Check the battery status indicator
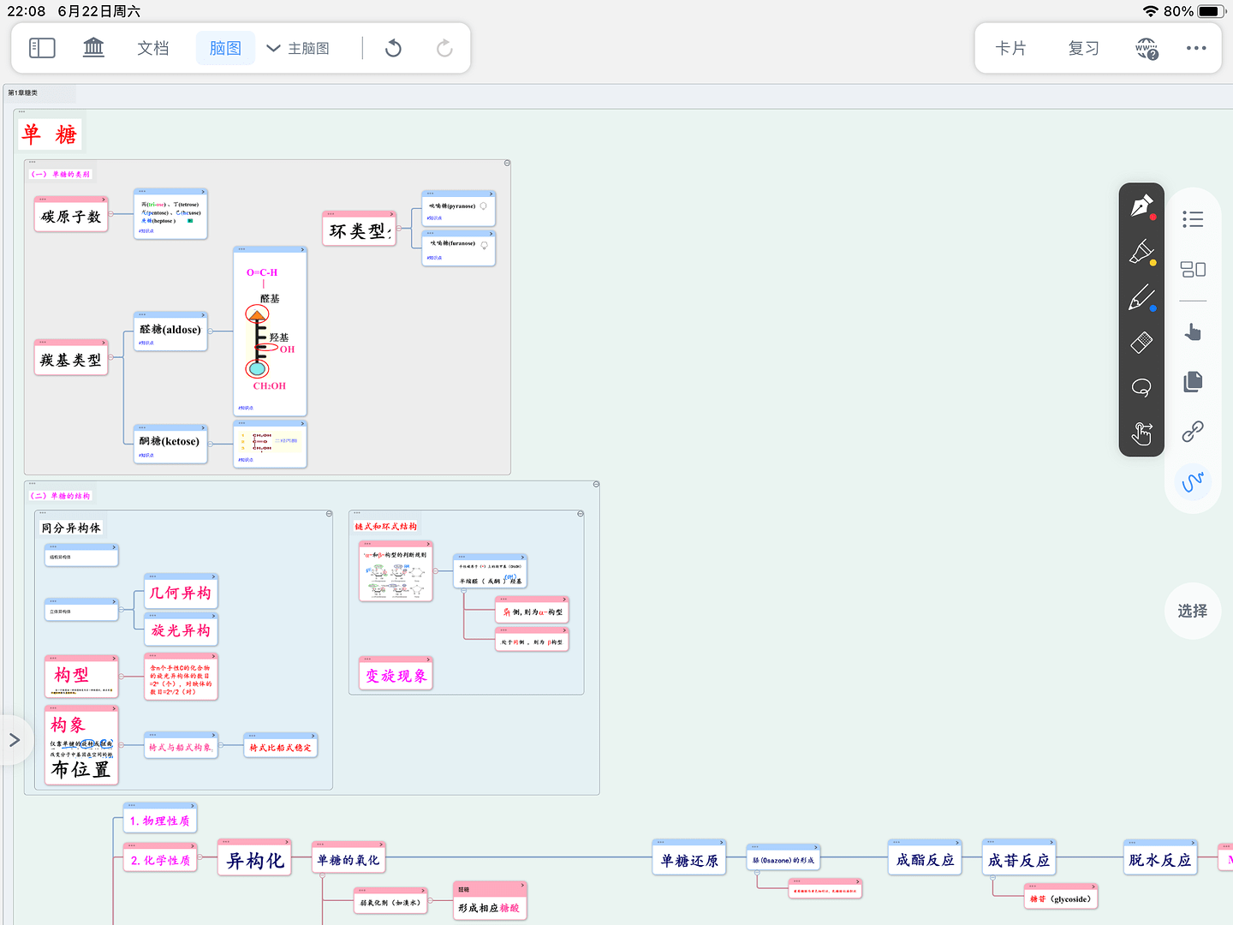The image size is (1233, 925). tap(1212, 11)
